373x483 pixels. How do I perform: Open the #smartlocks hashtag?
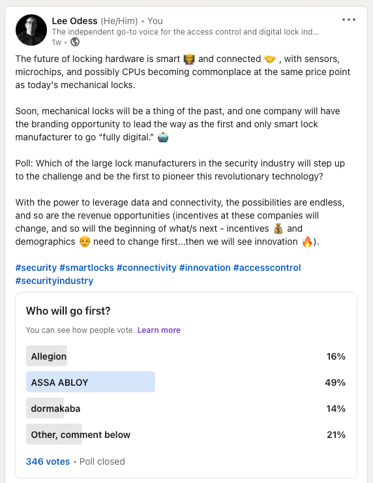pyautogui.click(x=87, y=268)
